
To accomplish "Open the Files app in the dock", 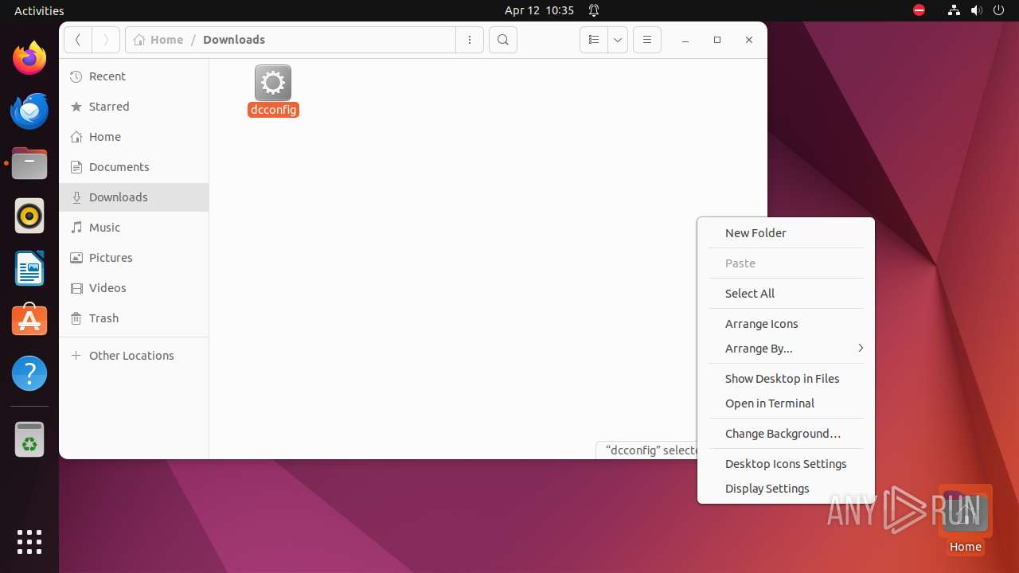I will coord(29,163).
